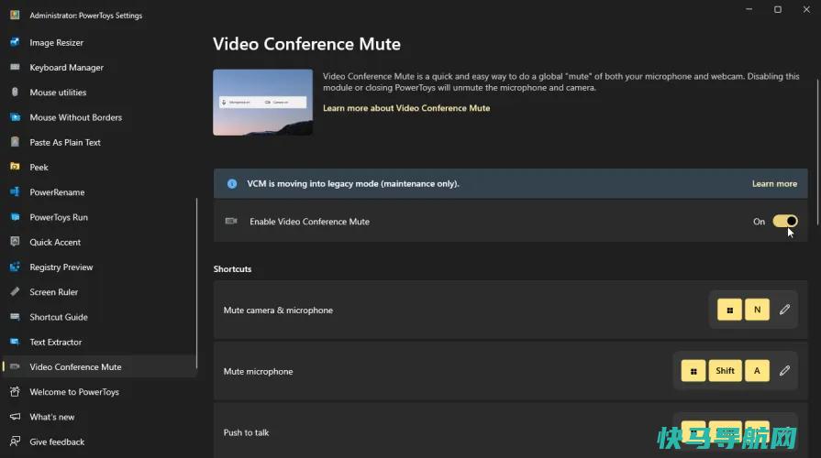Click the What's new megaphone icon
This screenshot has height=458, width=821.
[x=15, y=417]
